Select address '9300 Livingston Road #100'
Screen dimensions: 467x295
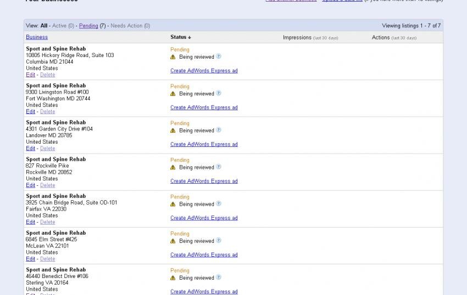coord(57,92)
